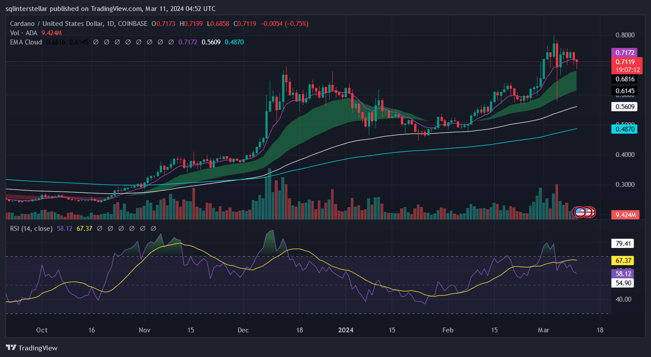The height and width of the screenshot is (357, 651).
Task: Click the white 0.5609 EMA axis label
Action: click(625, 106)
